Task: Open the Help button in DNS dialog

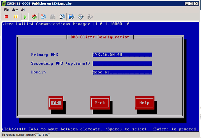Action: tap(145, 103)
